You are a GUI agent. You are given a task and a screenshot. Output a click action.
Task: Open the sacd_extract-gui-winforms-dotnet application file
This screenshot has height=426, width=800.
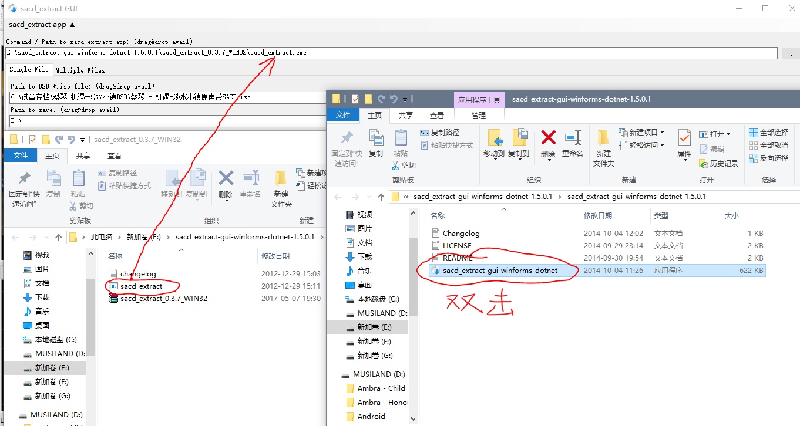(x=500, y=271)
